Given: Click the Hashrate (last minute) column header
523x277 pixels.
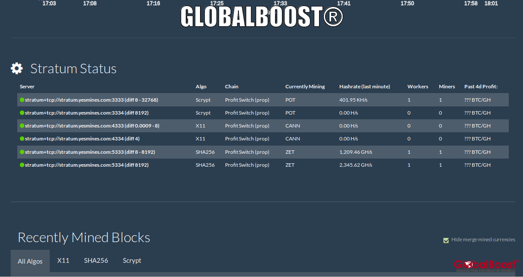Looking at the screenshot, I should tap(364, 87).
